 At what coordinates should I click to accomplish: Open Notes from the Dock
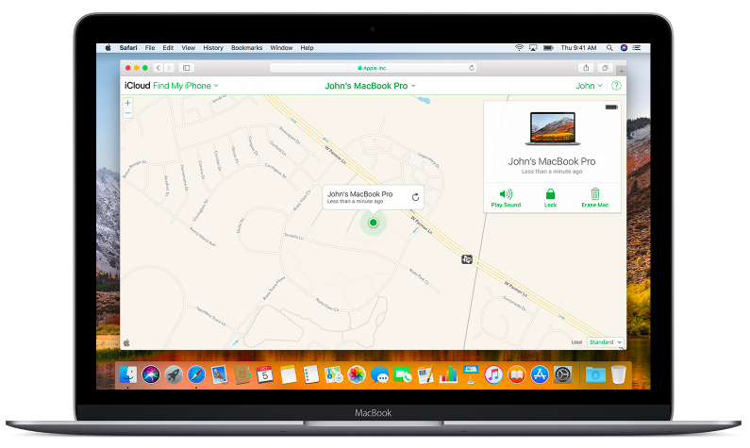coord(288,374)
